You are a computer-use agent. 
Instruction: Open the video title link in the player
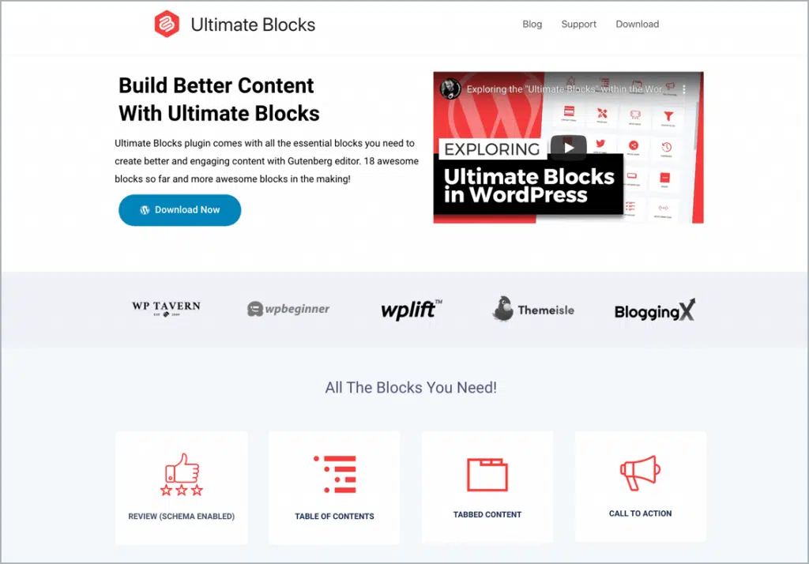click(x=565, y=89)
